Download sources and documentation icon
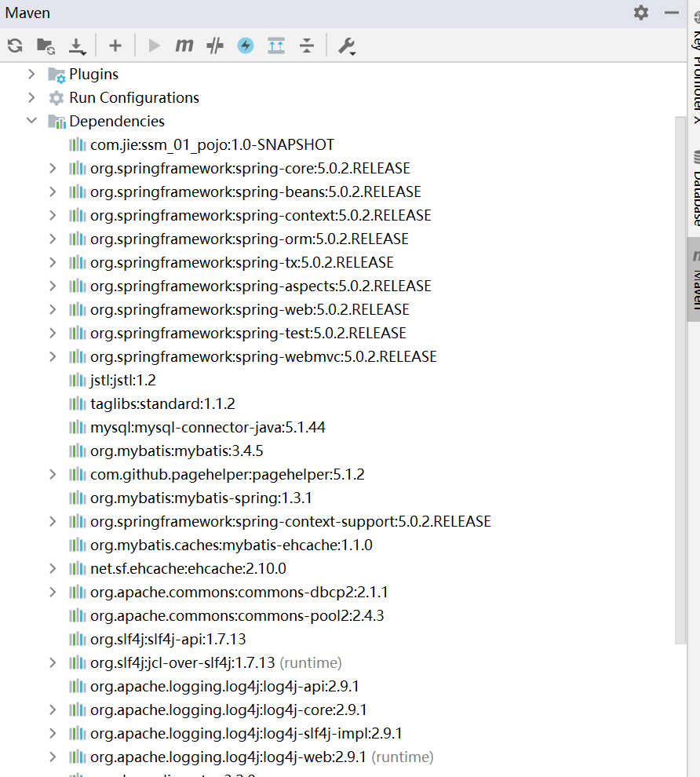This screenshot has width=700, height=777. pyautogui.click(x=77, y=46)
